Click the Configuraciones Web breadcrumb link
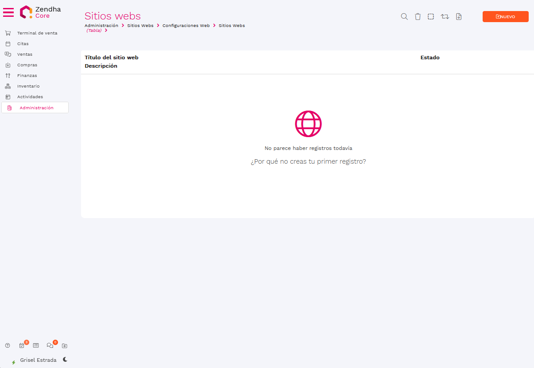The image size is (534, 368). (186, 26)
